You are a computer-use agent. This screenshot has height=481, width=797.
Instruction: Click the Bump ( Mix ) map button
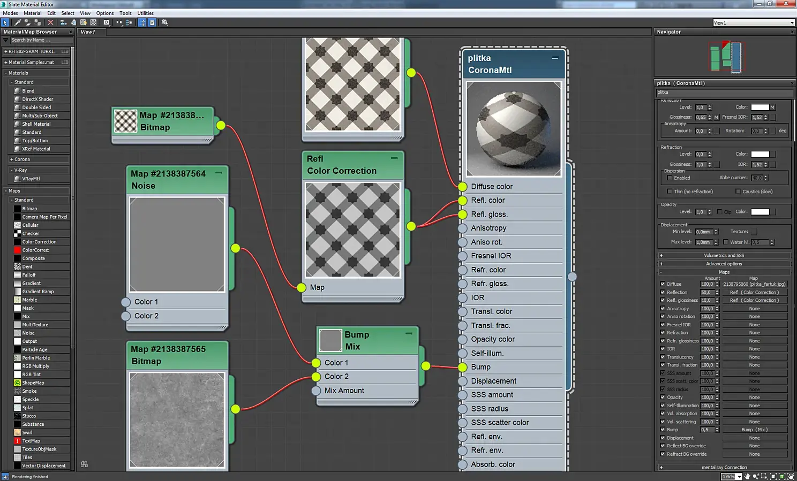pos(754,430)
